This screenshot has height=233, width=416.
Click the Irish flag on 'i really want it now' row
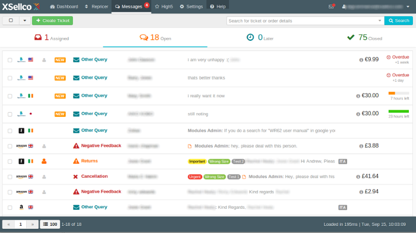(x=31, y=95)
